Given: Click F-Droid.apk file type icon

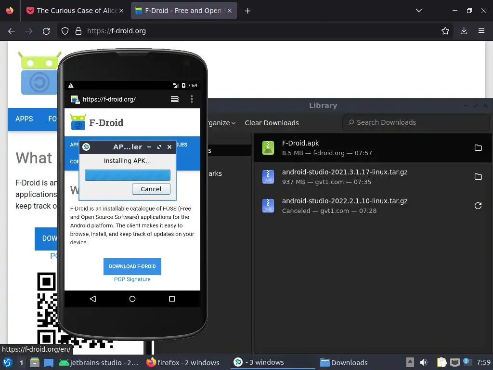Looking at the screenshot, I should 268,148.
